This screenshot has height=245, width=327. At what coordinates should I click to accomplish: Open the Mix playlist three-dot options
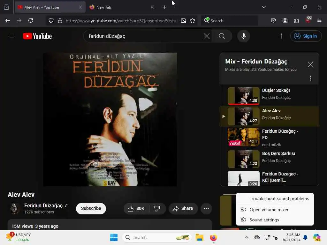(x=310, y=78)
